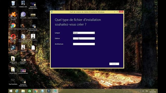This screenshot has height=93, width=166.
Task: Launch Internet Explorer from the taskbar
Action: tap(17, 91)
